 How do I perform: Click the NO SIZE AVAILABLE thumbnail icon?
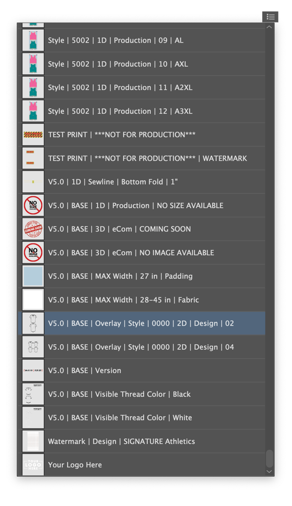coord(33,206)
